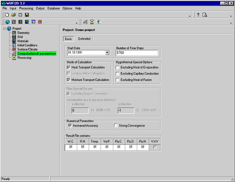Viewport: 235px width, 182px height.
Task: Click the Ready status bar text
Action: (6, 179)
